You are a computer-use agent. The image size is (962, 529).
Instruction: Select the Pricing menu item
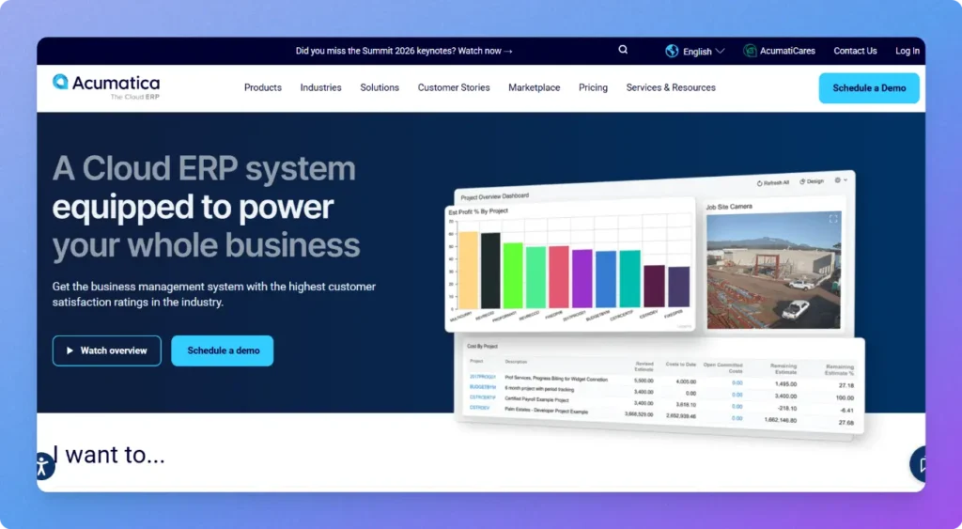(x=593, y=87)
